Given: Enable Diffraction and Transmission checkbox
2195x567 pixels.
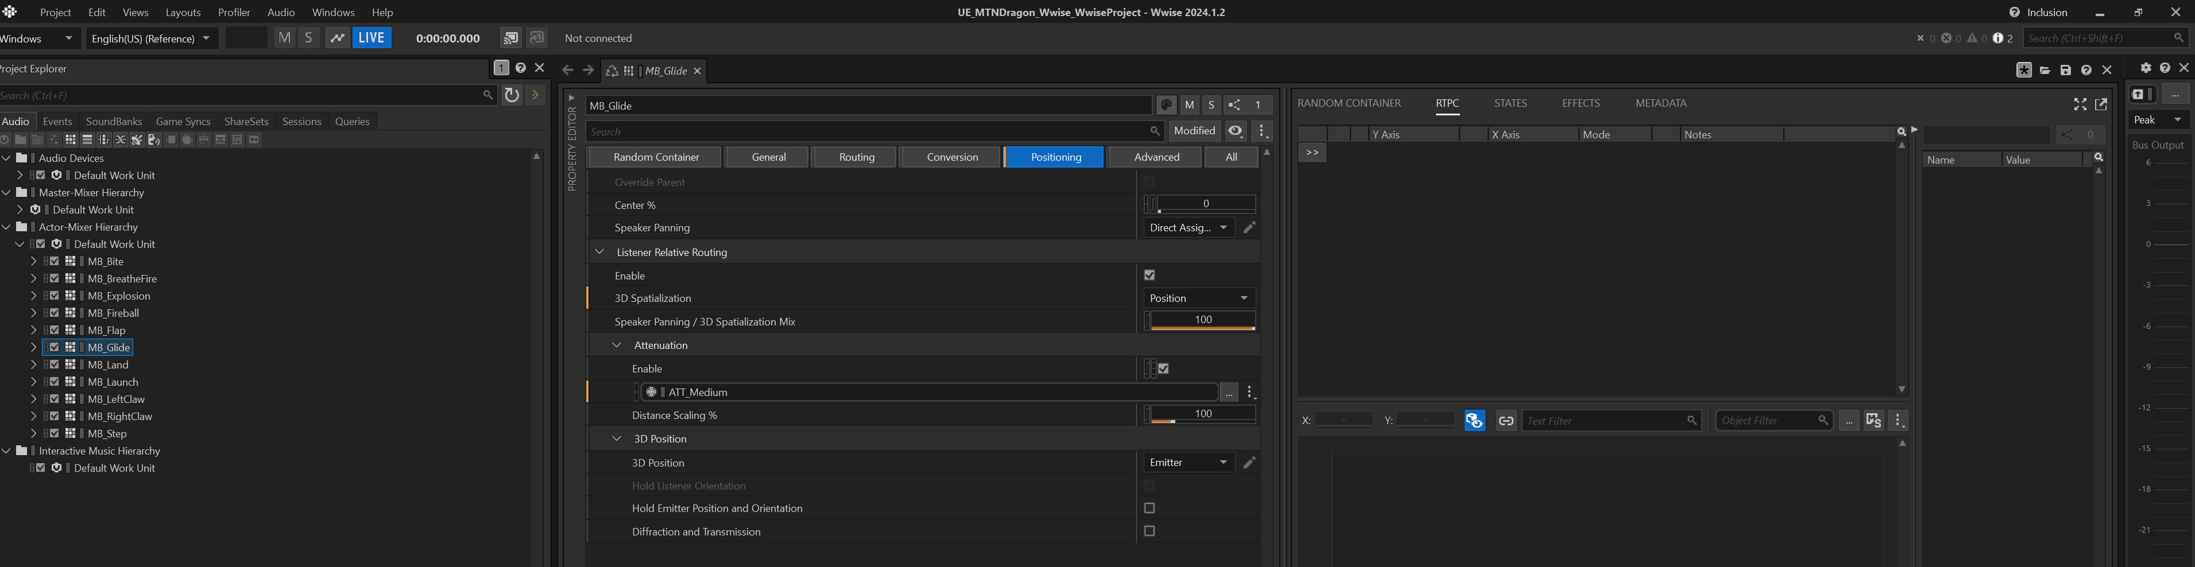Looking at the screenshot, I should 1149,531.
